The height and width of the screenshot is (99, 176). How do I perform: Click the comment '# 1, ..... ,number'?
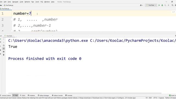(35, 20)
